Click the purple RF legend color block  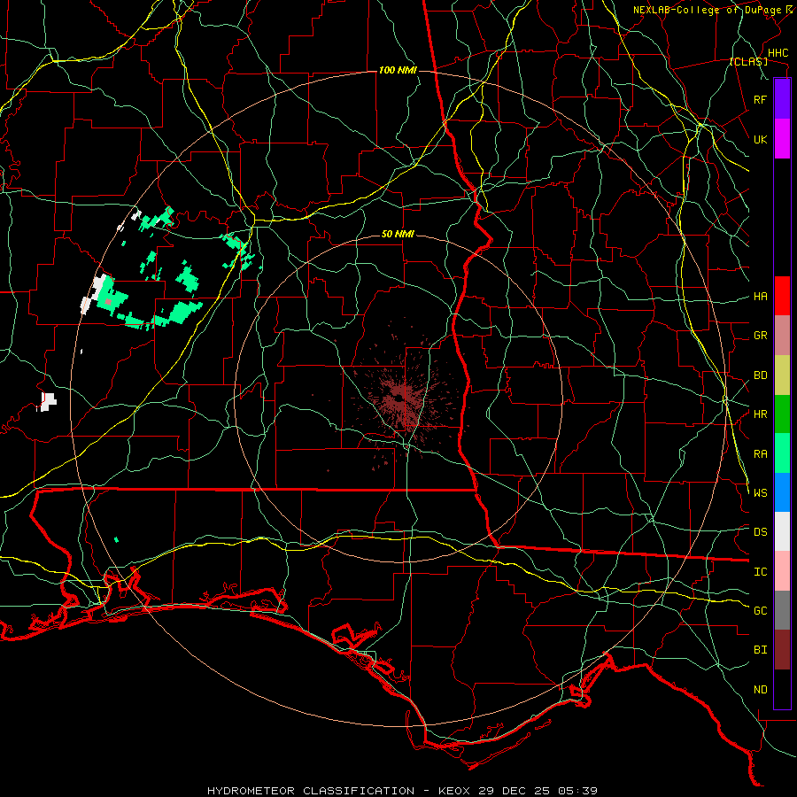[782, 99]
